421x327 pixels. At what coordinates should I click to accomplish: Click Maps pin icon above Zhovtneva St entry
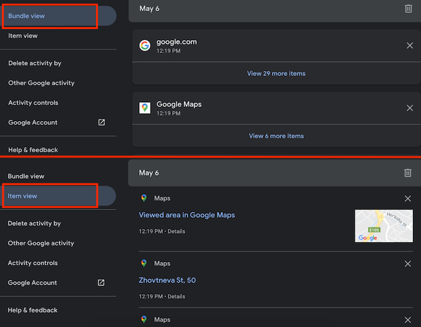(144, 263)
